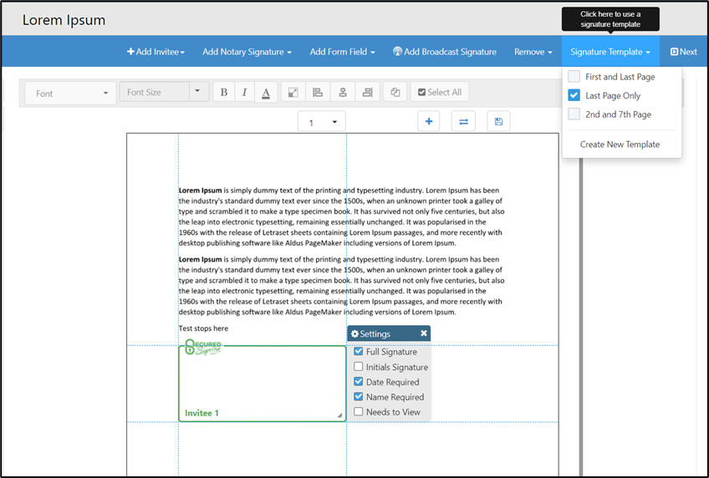Screen dimensions: 709x478
Task: Click the blue plus add icon
Action: pos(429,122)
